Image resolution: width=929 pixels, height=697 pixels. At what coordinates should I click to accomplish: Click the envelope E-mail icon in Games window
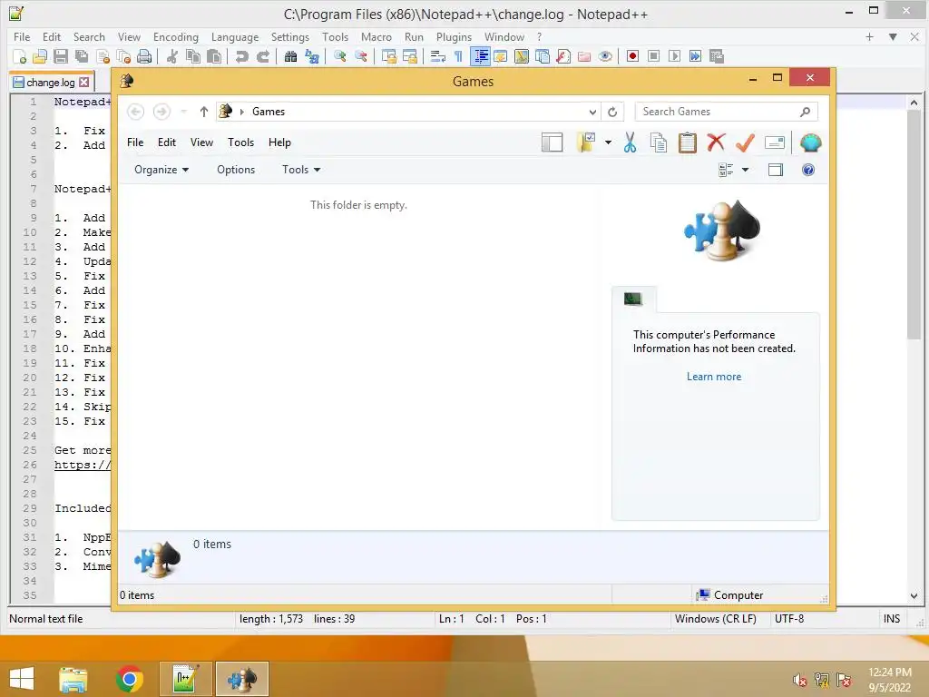point(775,142)
